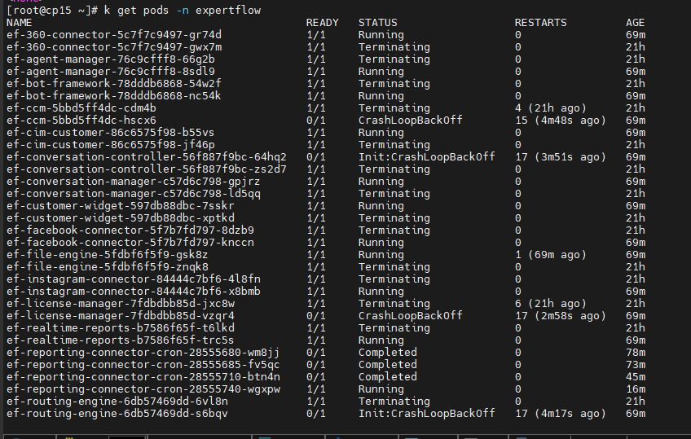Screen dimensions: 691x439
Task: Select pod ef-routing-engine-6db57469dd-s6bqv
Action: coord(117,414)
